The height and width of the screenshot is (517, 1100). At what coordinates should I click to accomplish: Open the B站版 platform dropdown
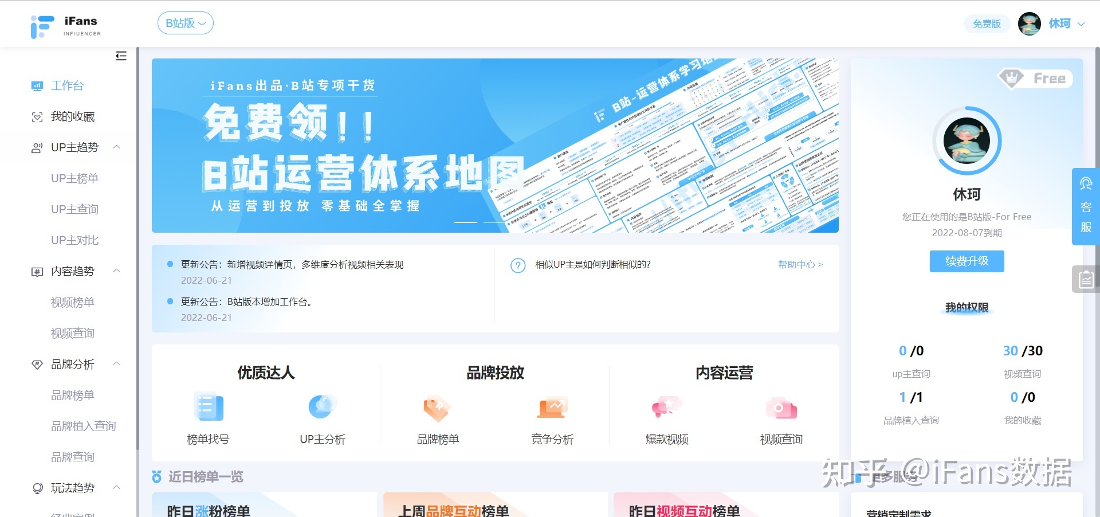pyautogui.click(x=186, y=23)
